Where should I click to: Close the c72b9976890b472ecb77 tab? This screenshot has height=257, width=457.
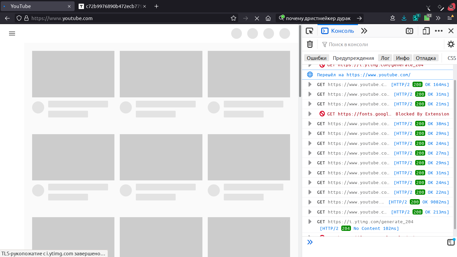pyautogui.click(x=145, y=6)
